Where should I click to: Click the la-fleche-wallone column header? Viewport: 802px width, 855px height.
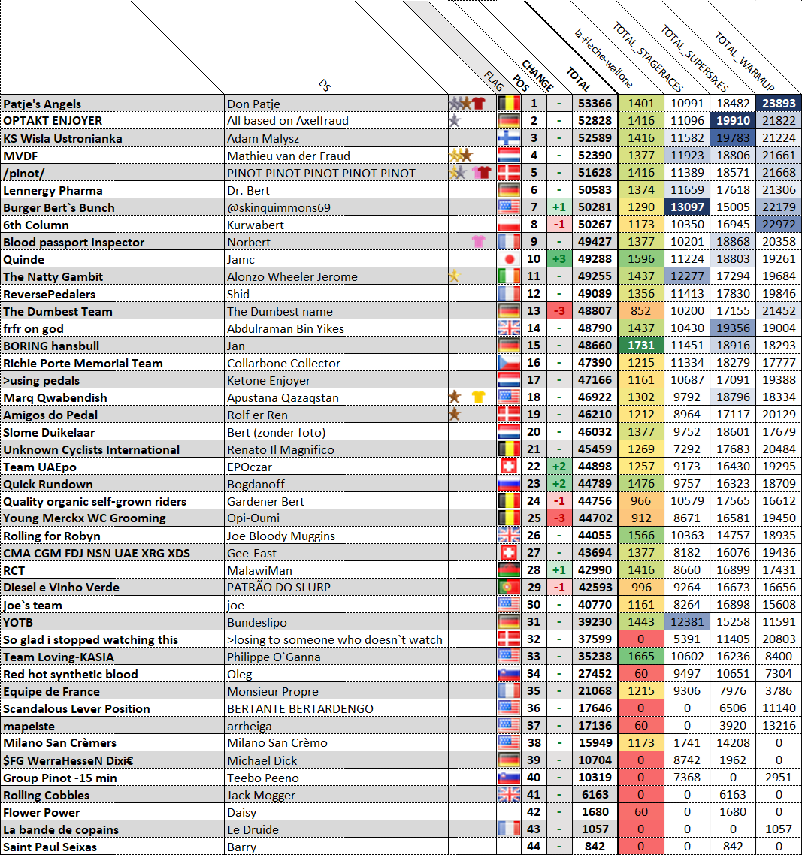(604, 58)
